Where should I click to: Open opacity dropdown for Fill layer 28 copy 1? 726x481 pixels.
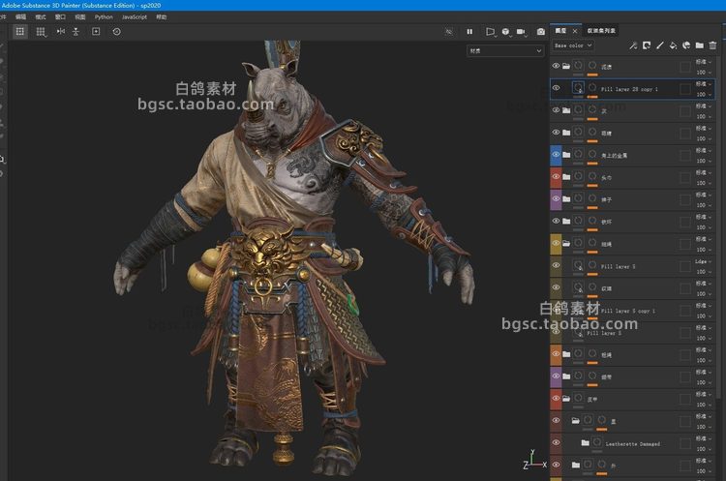pos(704,95)
